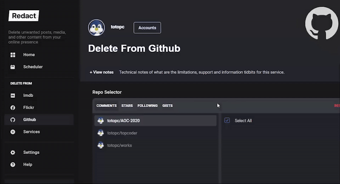Click the Github octocat sidebar icon

point(13,120)
